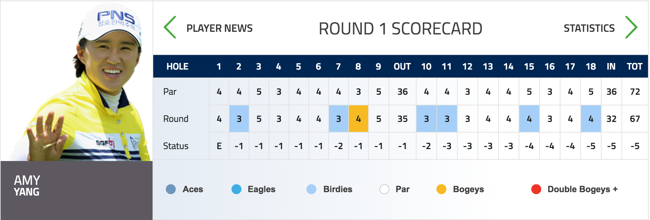Click Amy Yang's player photo
Viewport: 650px width, 220px height.
[x=77, y=81]
